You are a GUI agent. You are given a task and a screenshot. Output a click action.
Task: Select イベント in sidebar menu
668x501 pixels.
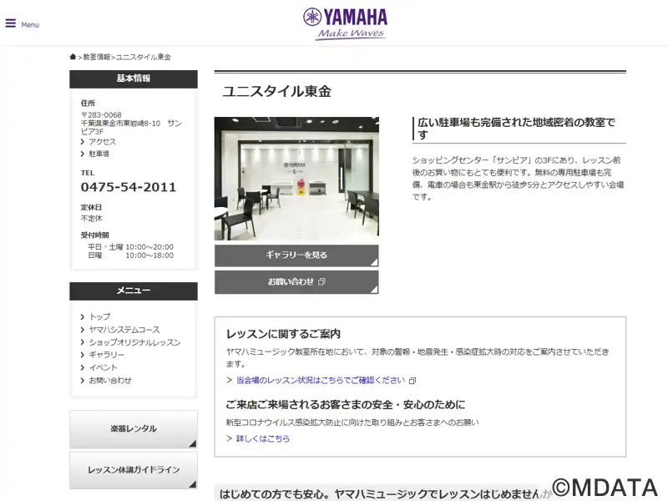click(x=103, y=367)
